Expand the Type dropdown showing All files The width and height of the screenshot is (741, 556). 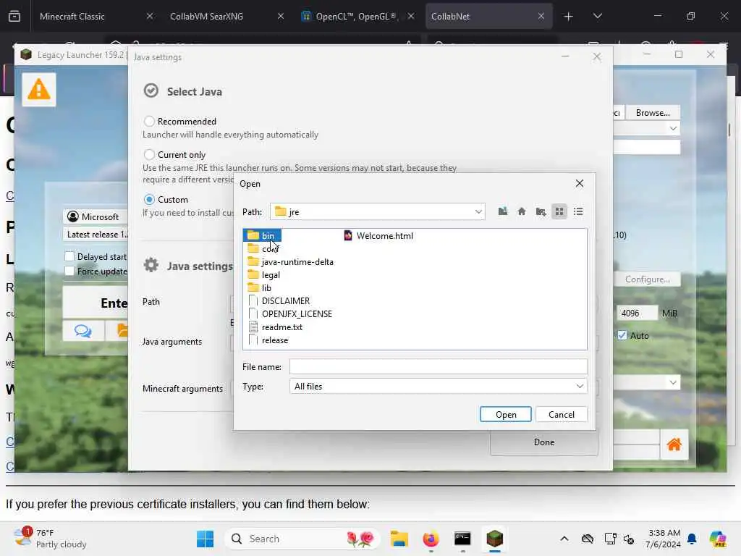click(438, 387)
